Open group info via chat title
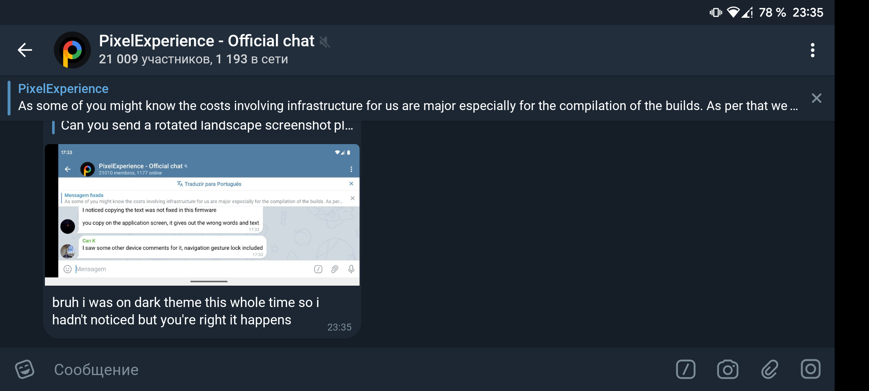This screenshot has width=869, height=391. tap(206, 41)
